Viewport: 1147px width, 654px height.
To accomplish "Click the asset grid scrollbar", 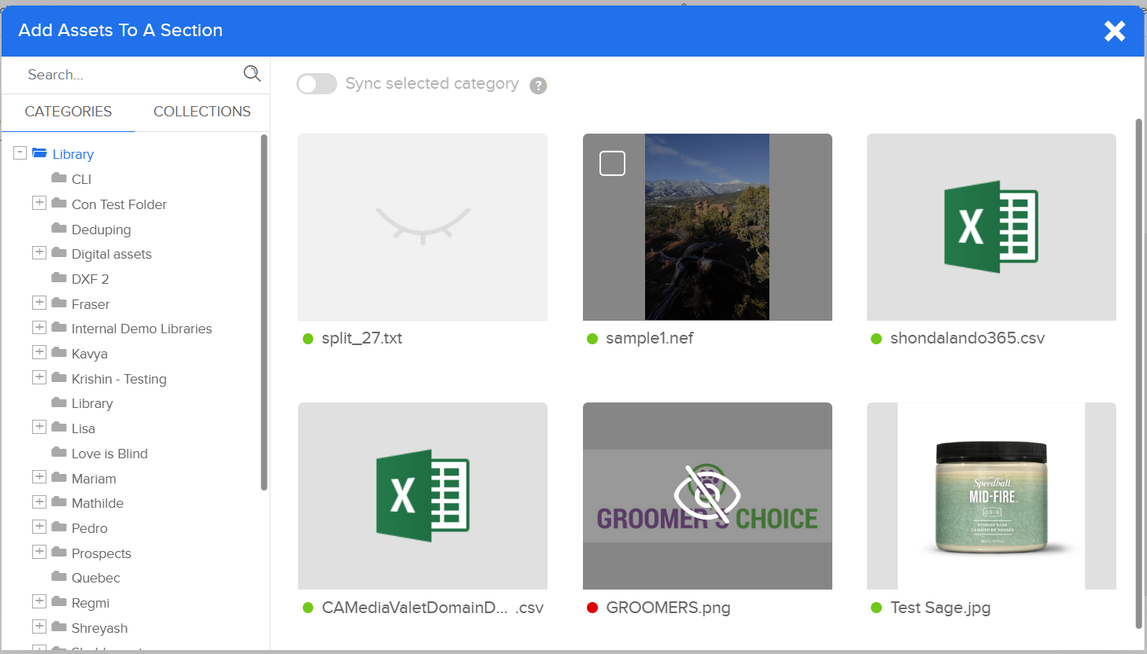I will pos(1138,373).
